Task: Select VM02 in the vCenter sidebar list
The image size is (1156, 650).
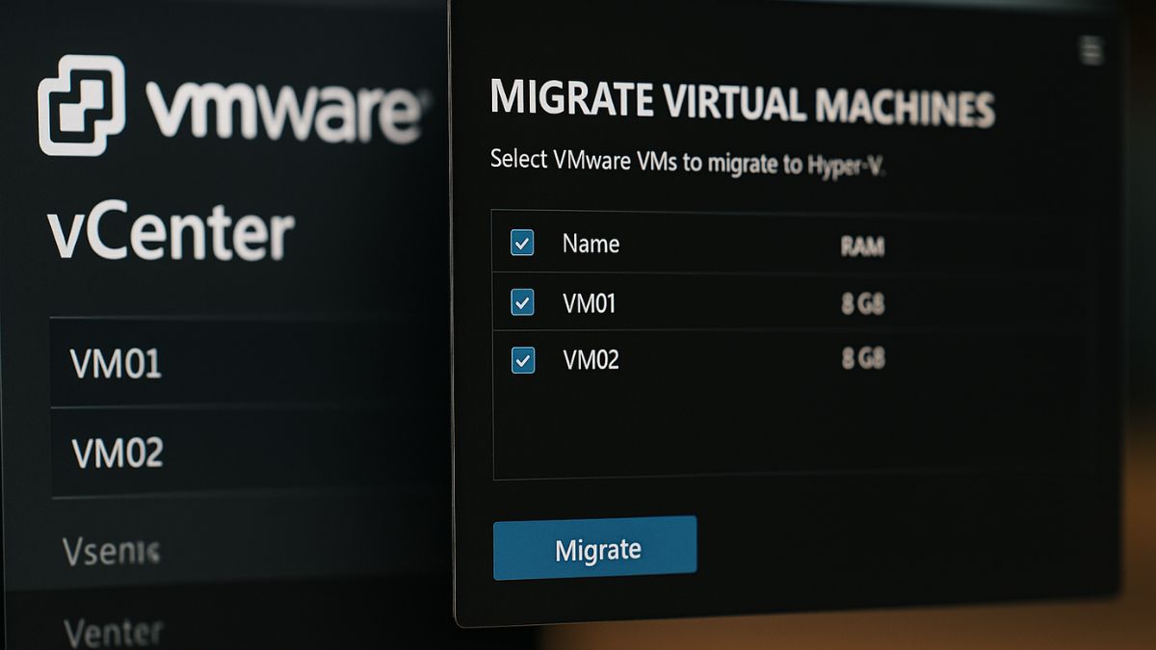Action: pyautogui.click(x=117, y=452)
